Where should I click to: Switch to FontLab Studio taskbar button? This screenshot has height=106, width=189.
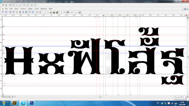pos(23,103)
